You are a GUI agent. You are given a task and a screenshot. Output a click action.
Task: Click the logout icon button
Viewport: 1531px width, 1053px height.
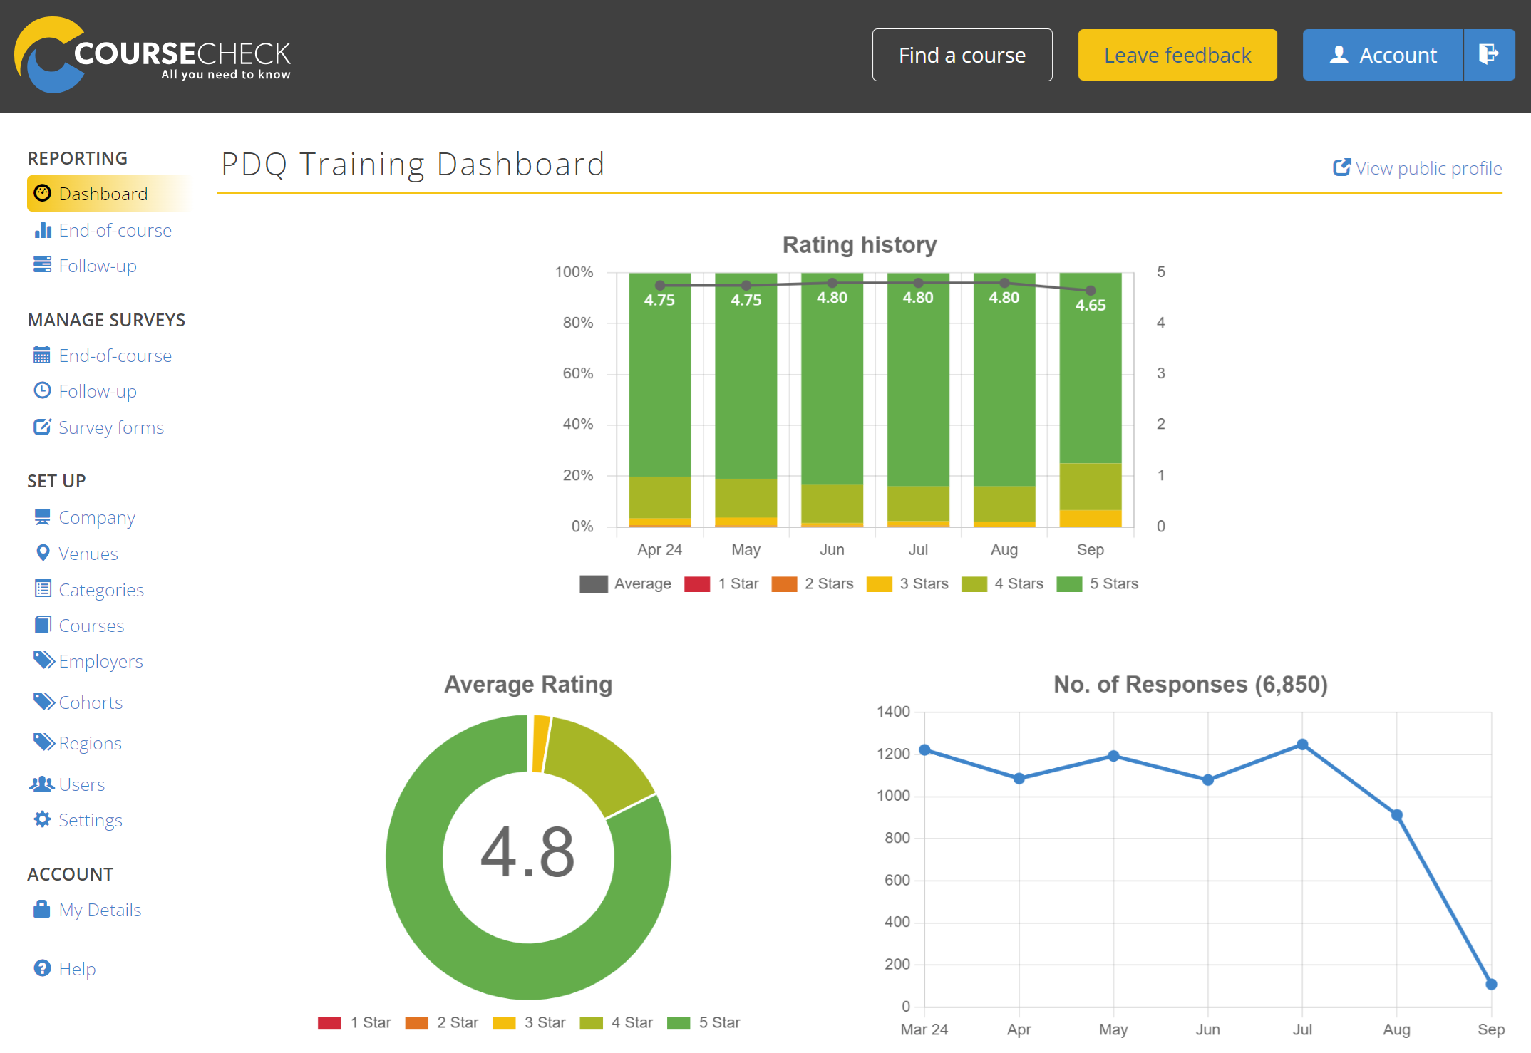coord(1489,55)
